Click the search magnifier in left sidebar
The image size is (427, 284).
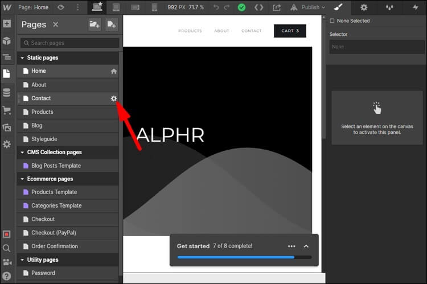pos(6,248)
